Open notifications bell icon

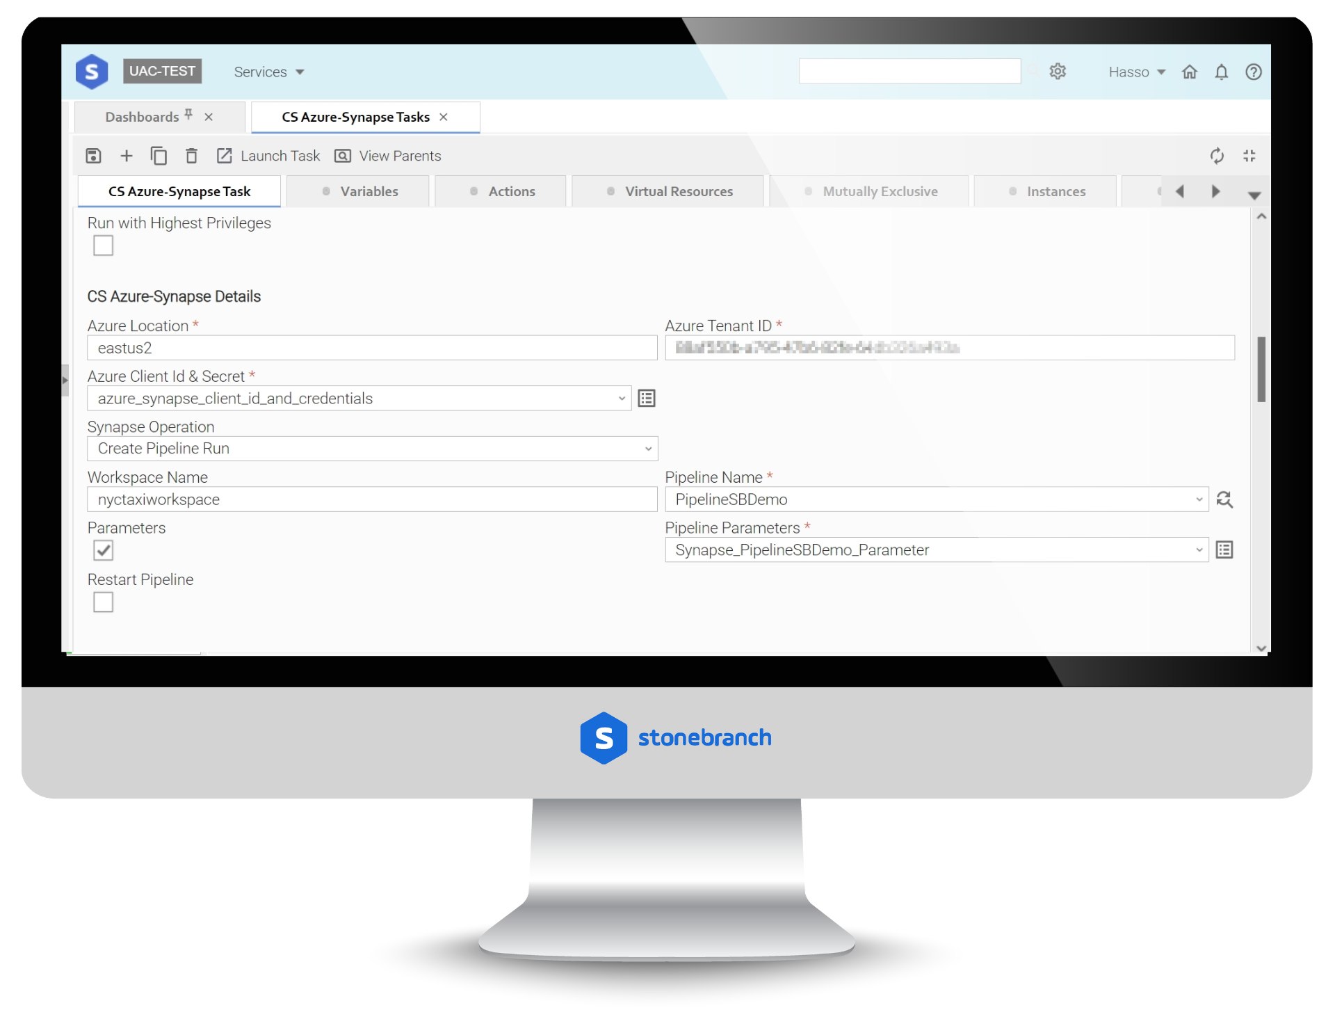tap(1222, 72)
